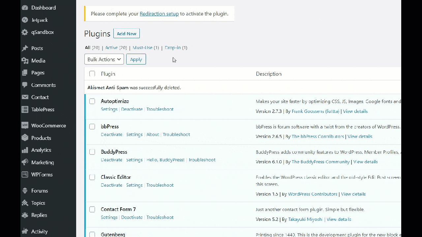Go to the Forums menu label

point(40,191)
